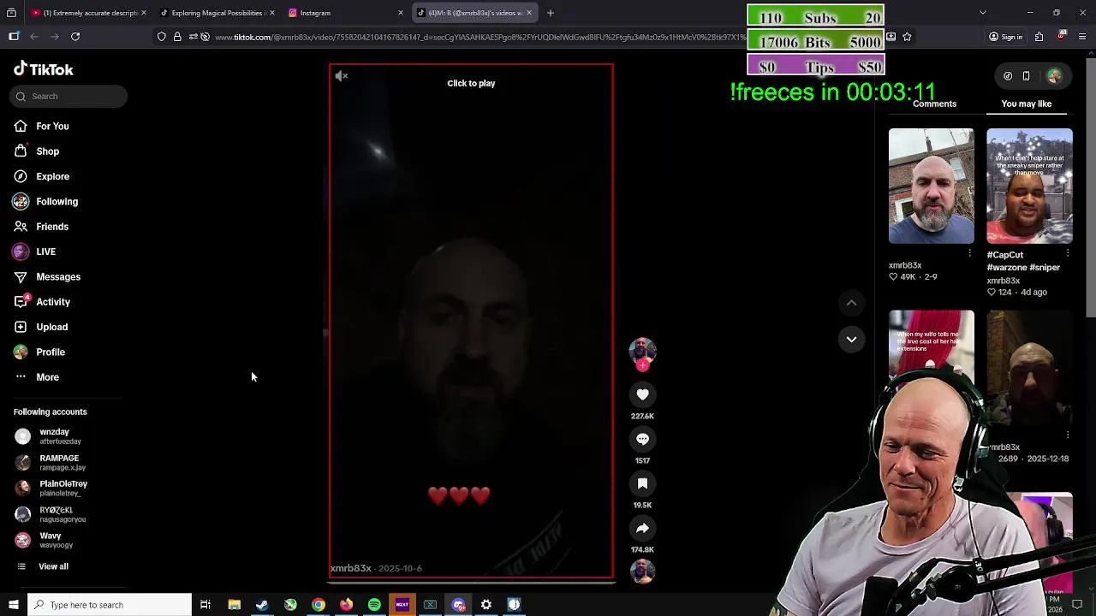Close the Instagram browser tab
Image resolution: width=1096 pixels, height=616 pixels.
(x=400, y=13)
